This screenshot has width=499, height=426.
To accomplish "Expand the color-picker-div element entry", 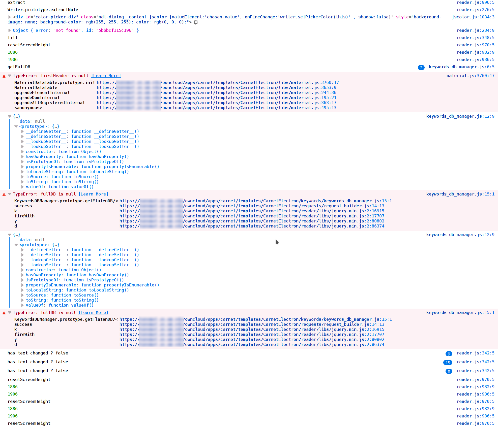I will [9, 17].
